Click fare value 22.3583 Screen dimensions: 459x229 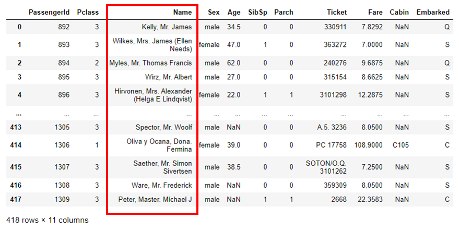370,199
